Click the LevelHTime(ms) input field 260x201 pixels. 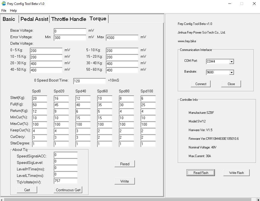click(66, 168)
